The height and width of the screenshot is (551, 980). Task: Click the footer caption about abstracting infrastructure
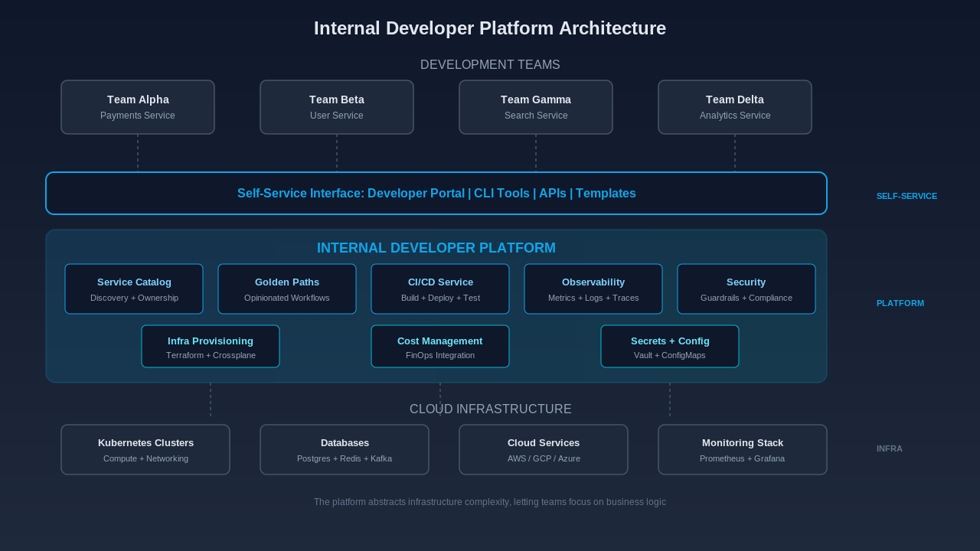coord(490,502)
